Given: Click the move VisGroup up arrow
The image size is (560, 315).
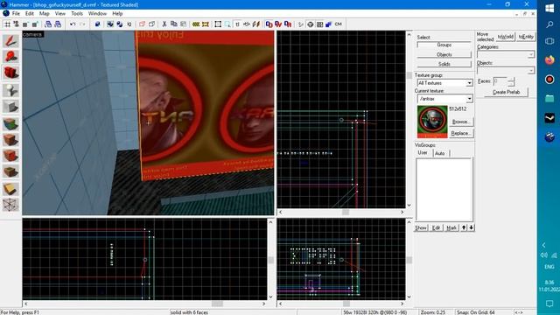Looking at the screenshot, I should pos(464,227).
